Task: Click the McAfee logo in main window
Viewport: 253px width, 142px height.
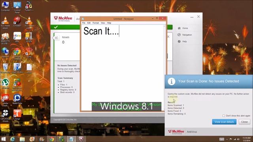Action: click(63, 19)
